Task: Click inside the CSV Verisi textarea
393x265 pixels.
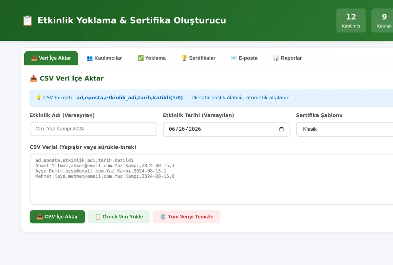Action: [x=211, y=179]
